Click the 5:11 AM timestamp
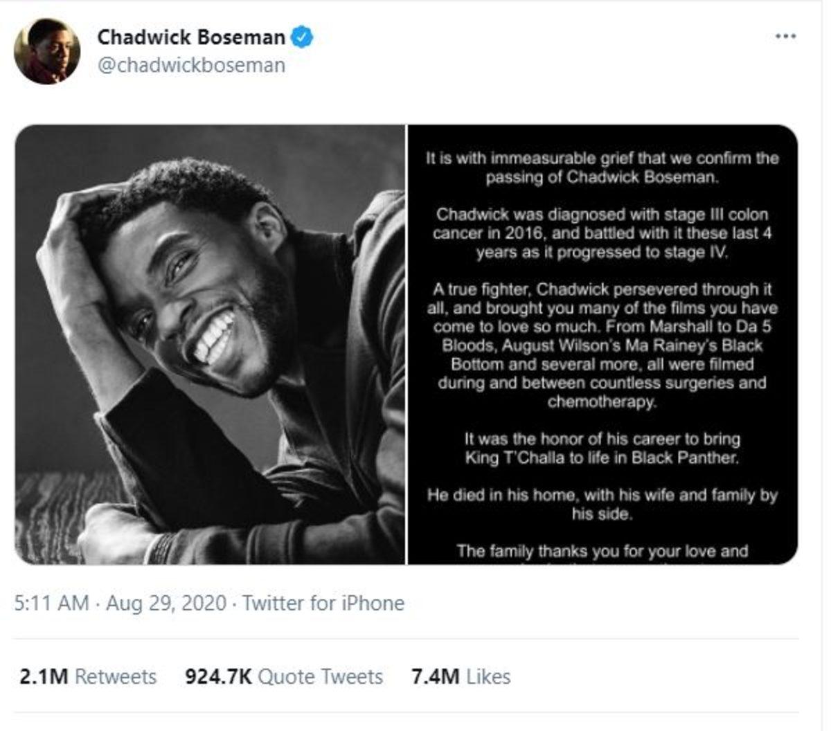Viewport: 831px width, 731px height. [51, 603]
